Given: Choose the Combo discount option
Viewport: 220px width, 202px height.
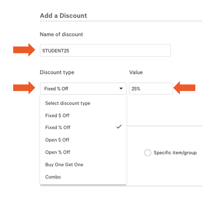Looking at the screenshot, I should click(x=53, y=177).
